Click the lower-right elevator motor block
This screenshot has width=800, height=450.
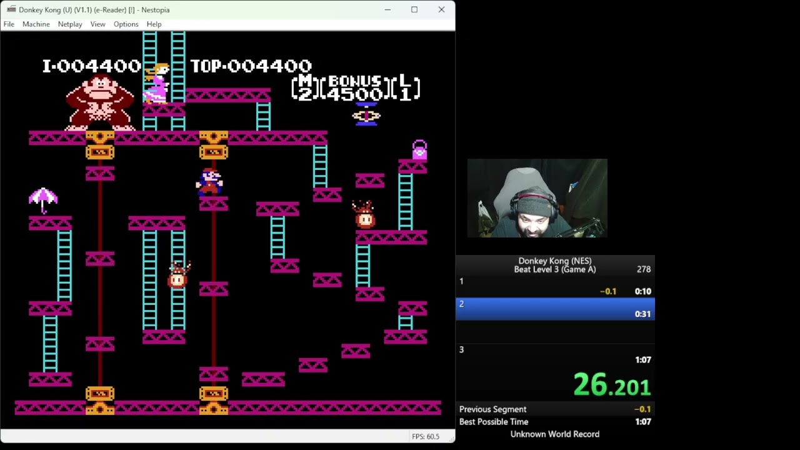(x=214, y=401)
